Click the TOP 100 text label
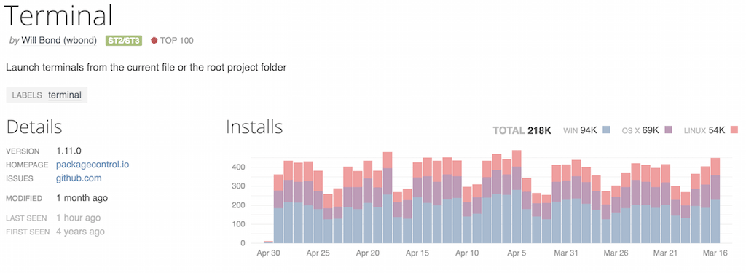The height and width of the screenshot is (273, 746). tap(176, 41)
